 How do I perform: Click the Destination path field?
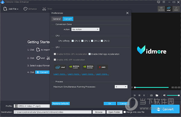(x=52, y=112)
